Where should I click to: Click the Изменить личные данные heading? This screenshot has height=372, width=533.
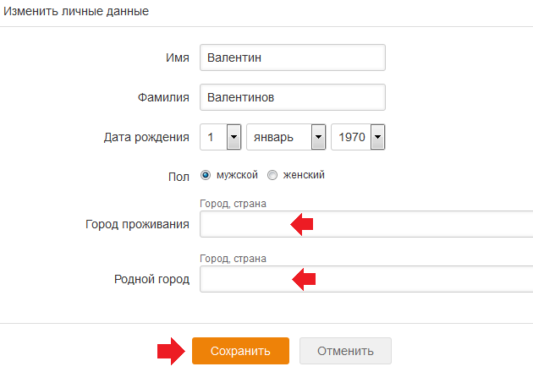tap(76, 11)
